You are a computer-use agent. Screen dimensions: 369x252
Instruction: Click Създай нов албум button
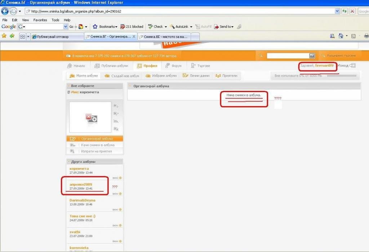(122, 76)
